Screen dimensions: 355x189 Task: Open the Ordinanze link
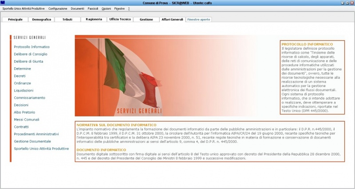pyautogui.click(x=23, y=83)
